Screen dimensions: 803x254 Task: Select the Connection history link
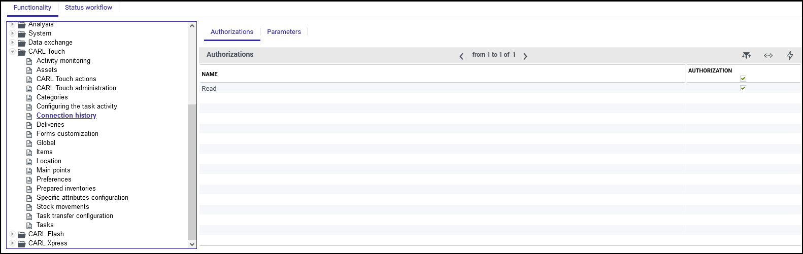[x=66, y=116]
